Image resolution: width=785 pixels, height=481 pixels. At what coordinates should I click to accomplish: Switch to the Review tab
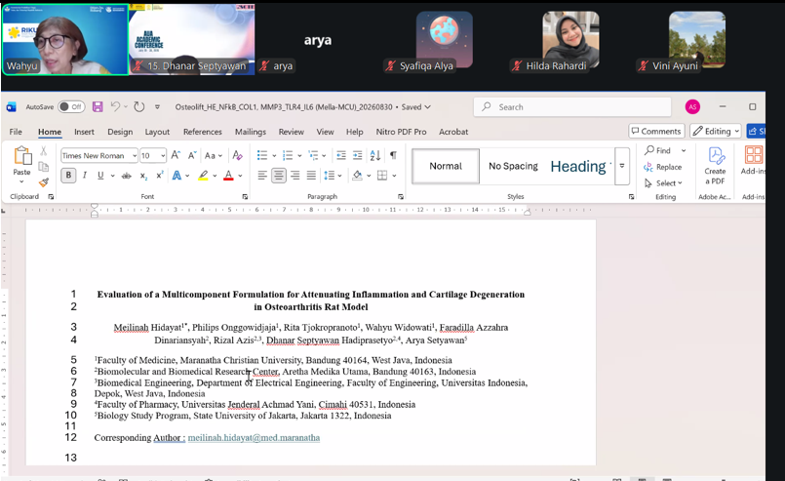click(x=292, y=132)
